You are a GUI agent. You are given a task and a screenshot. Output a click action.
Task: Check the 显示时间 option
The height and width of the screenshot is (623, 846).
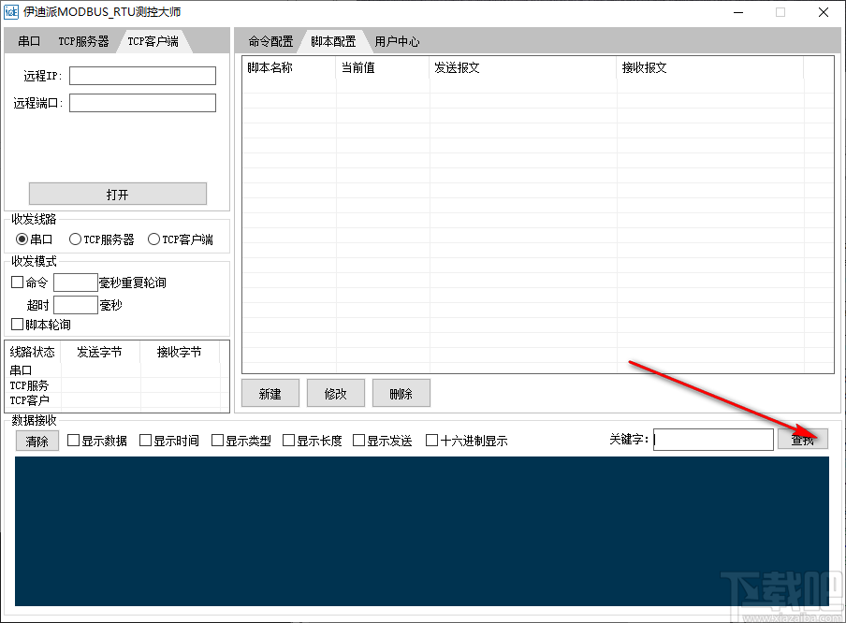(145, 440)
